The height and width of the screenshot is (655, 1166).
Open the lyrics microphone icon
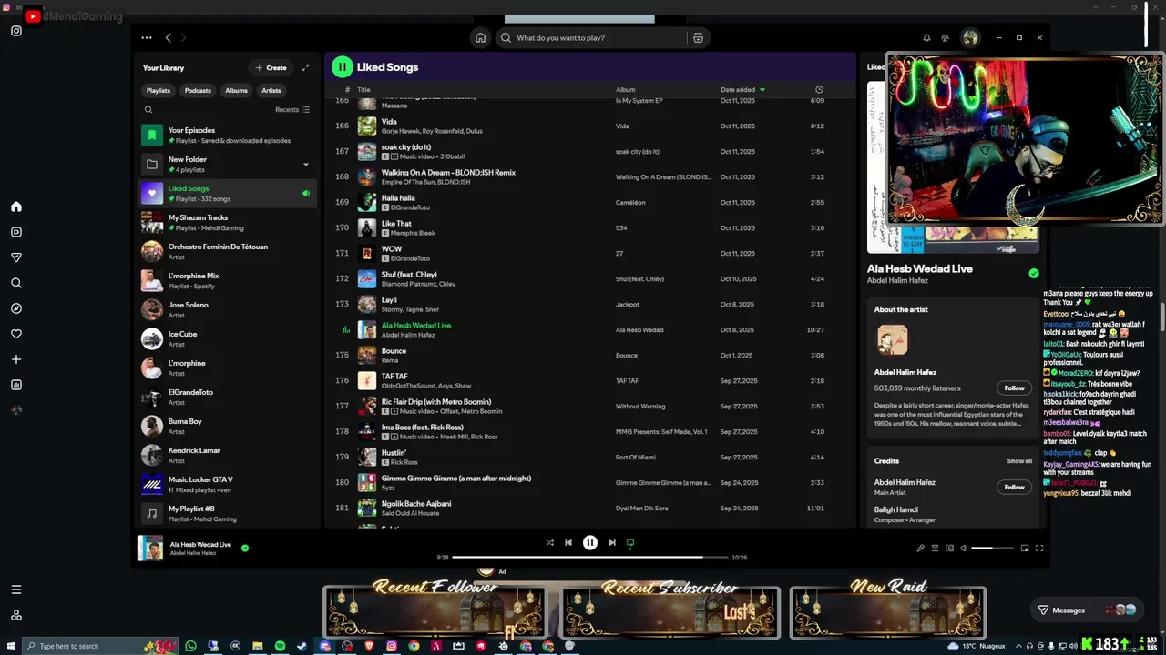920,549
